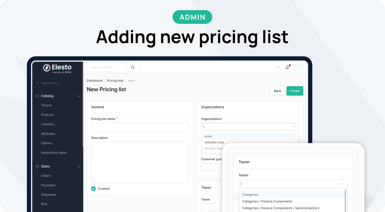Open the user avatar menu

[x=300, y=67]
